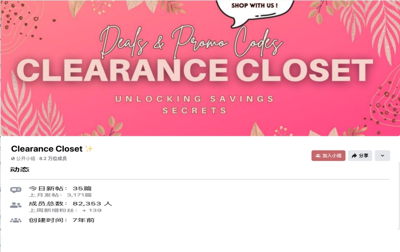Click the 8.2 万位成员 members link
This screenshot has height=252, width=400.
(53, 159)
